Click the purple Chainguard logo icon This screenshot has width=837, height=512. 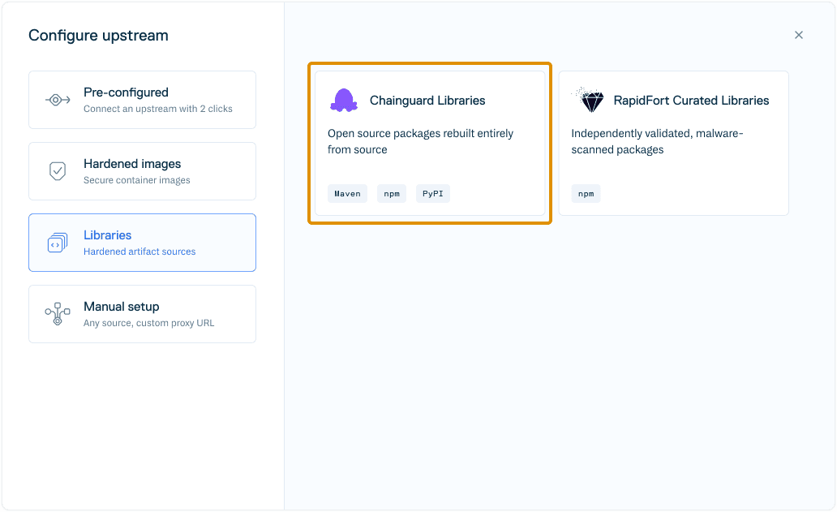(x=344, y=101)
